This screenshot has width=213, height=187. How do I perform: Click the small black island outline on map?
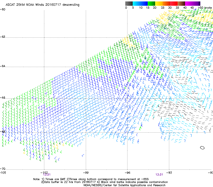(202, 148)
